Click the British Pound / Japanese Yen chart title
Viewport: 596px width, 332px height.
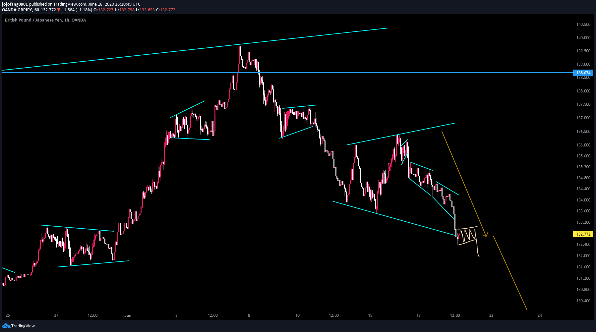click(45, 20)
